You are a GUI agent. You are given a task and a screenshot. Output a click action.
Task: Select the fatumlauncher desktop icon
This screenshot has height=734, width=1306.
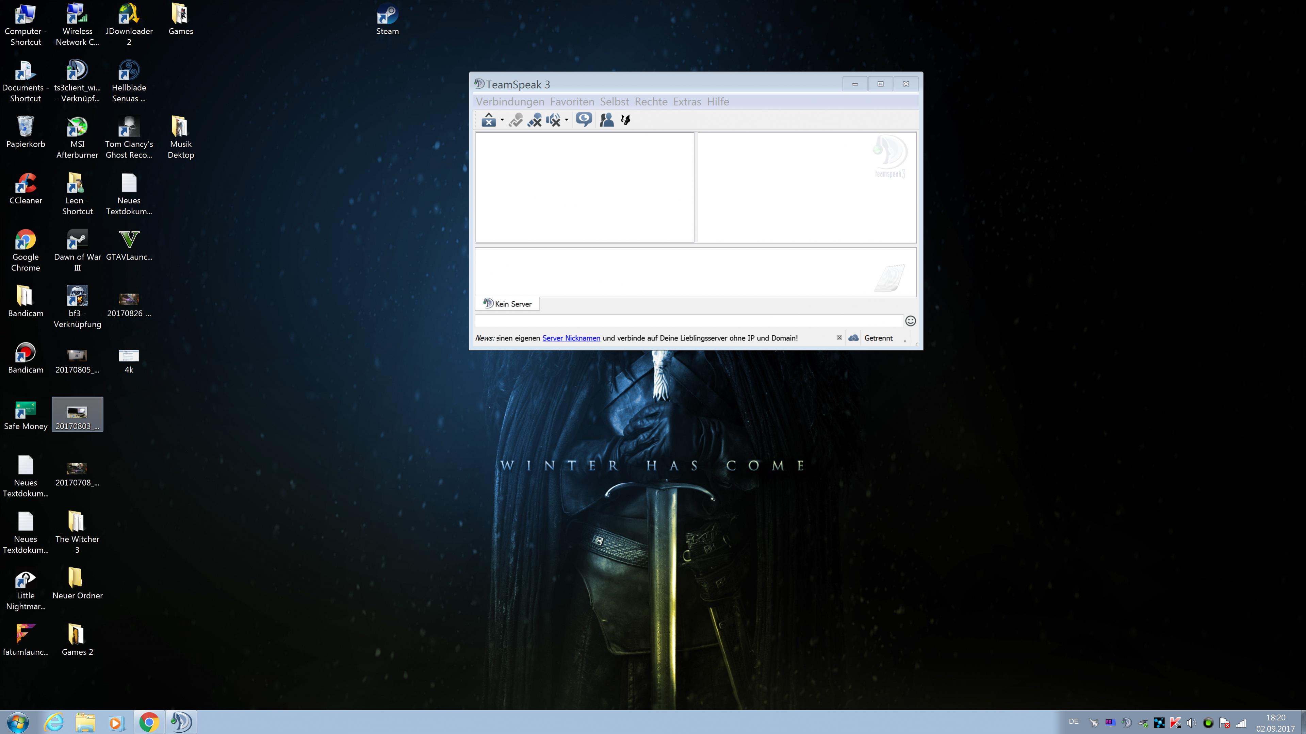25,640
